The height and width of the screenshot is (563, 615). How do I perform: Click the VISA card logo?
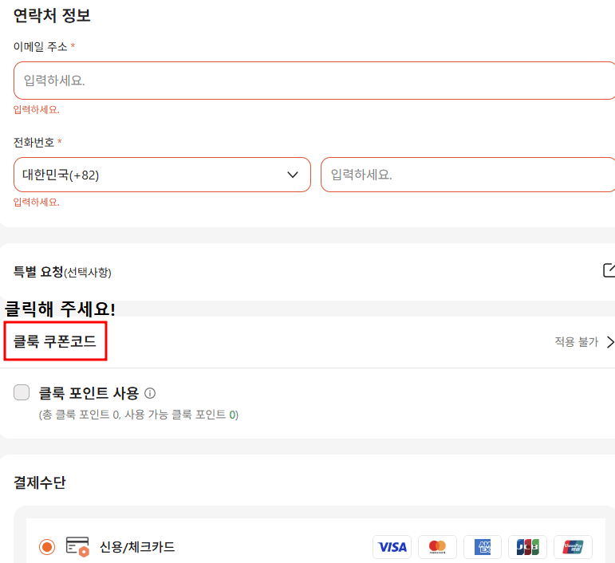point(392,546)
